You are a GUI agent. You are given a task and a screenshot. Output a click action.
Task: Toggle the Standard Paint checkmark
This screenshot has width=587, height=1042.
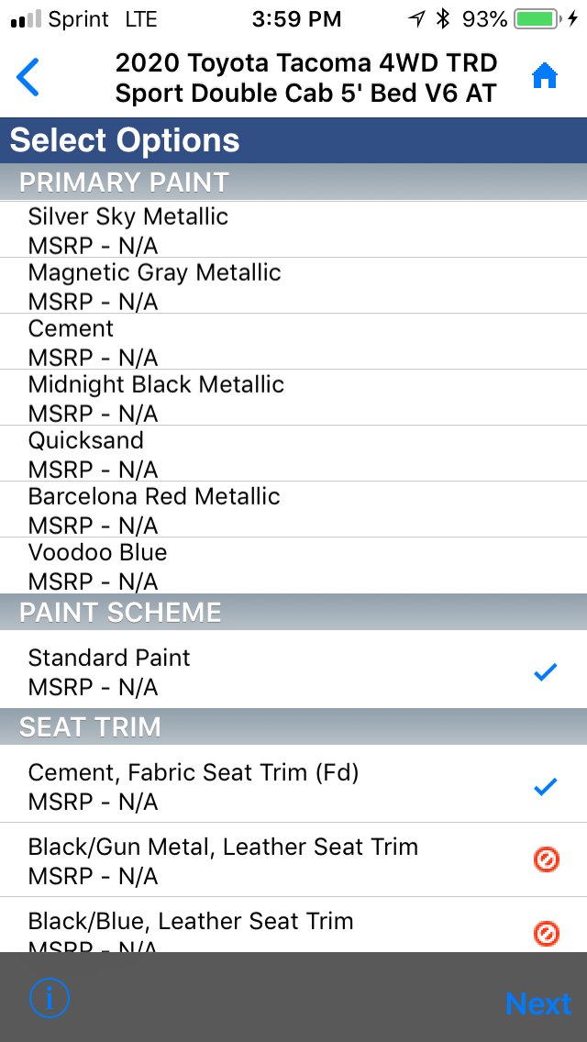[x=545, y=671]
